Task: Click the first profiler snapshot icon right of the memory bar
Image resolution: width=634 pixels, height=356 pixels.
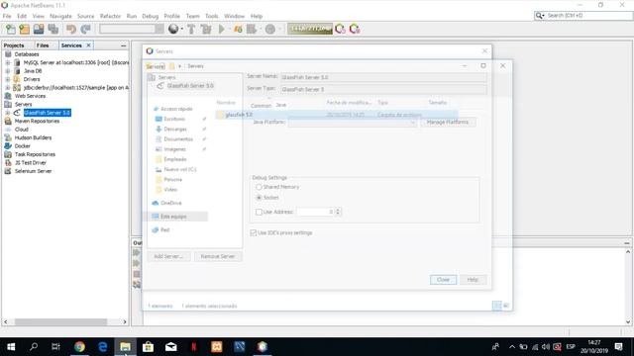Action: [340, 29]
